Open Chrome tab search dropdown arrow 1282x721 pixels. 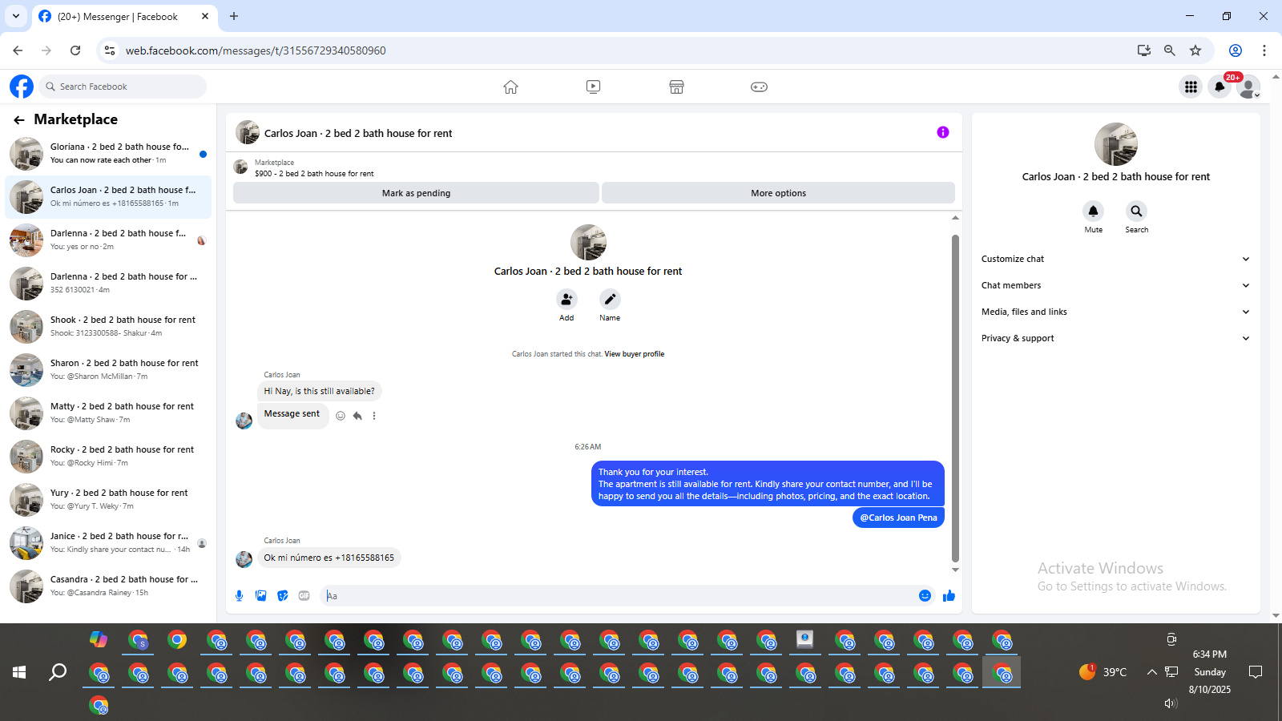tap(16, 16)
